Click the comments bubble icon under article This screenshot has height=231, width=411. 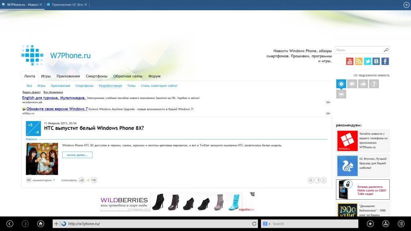(28, 180)
